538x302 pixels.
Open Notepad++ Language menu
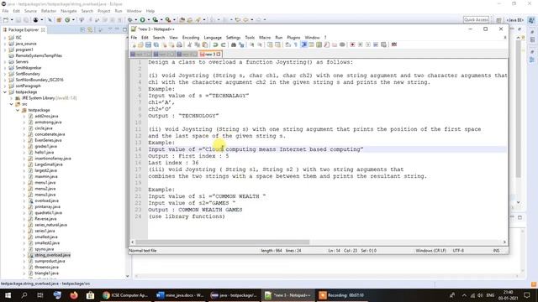(x=213, y=37)
